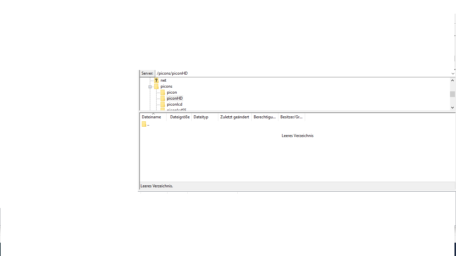The image size is (456, 256).
Task: Click the picons folder icon
Action: (156, 86)
